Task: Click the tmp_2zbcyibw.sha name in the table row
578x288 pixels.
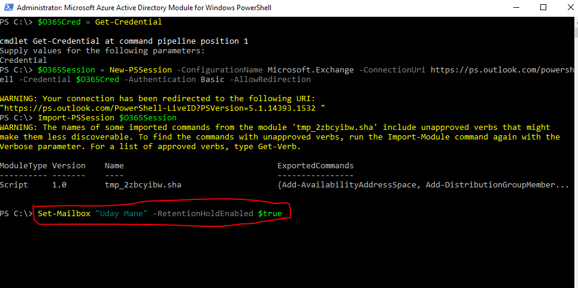Action: [x=143, y=185]
